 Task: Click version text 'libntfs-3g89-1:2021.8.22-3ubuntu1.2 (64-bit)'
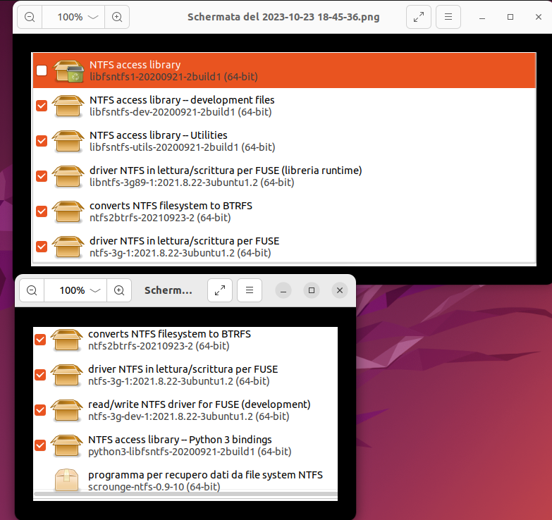point(192,182)
